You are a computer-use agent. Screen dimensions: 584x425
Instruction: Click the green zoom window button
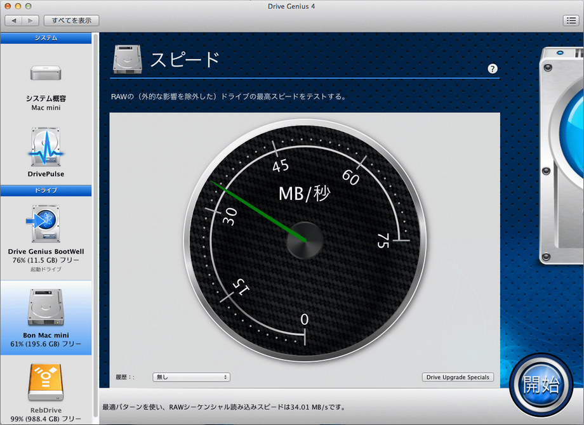tap(29, 6)
